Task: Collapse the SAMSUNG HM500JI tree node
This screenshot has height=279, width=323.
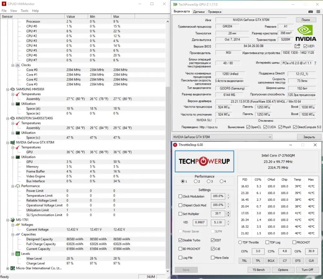Action: coord(8,89)
